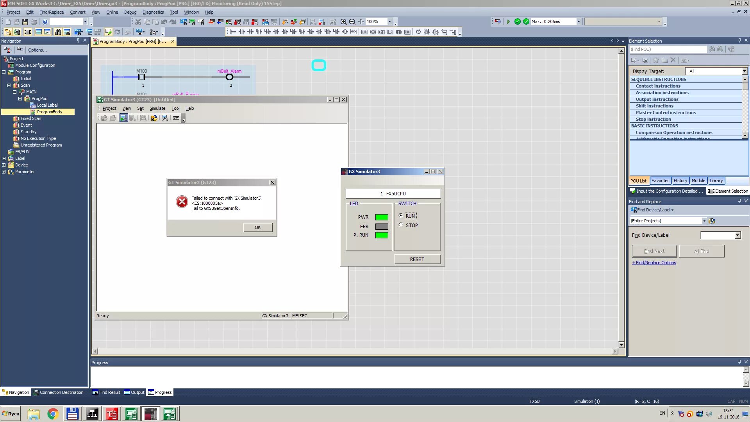This screenshot has width=750, height=422.
Task: Click the start simulation icon in GT Simulator3
Action: pos(123,118)
